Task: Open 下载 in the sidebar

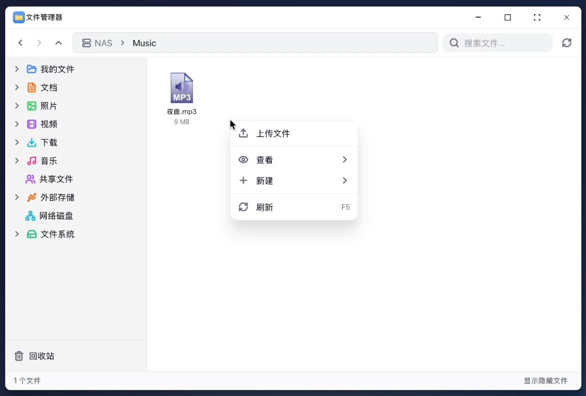Action: (48, 142)
